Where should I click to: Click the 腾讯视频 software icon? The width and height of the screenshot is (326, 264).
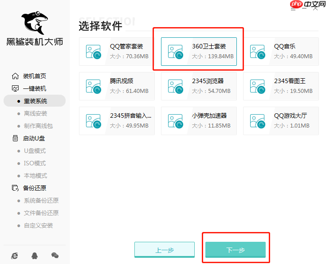(94, 87)
